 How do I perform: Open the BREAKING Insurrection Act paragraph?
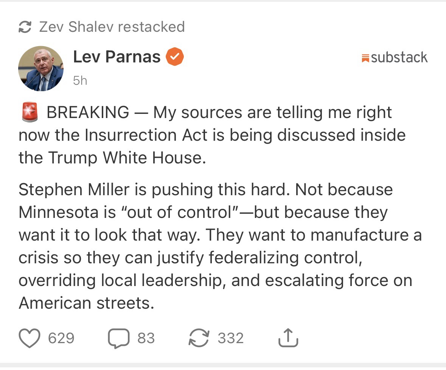tap(212, 135)
